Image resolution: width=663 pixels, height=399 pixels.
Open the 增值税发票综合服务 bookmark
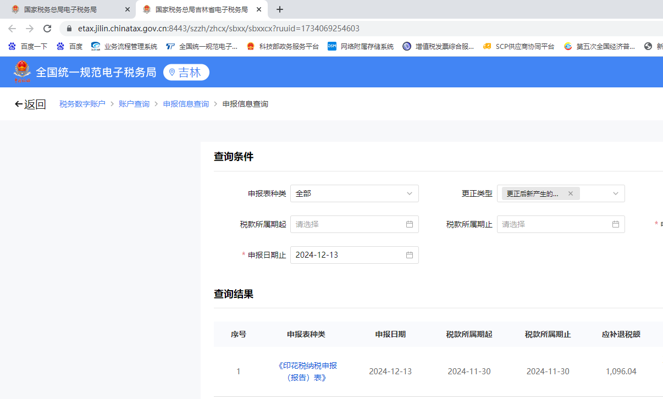tap(438, 47)
